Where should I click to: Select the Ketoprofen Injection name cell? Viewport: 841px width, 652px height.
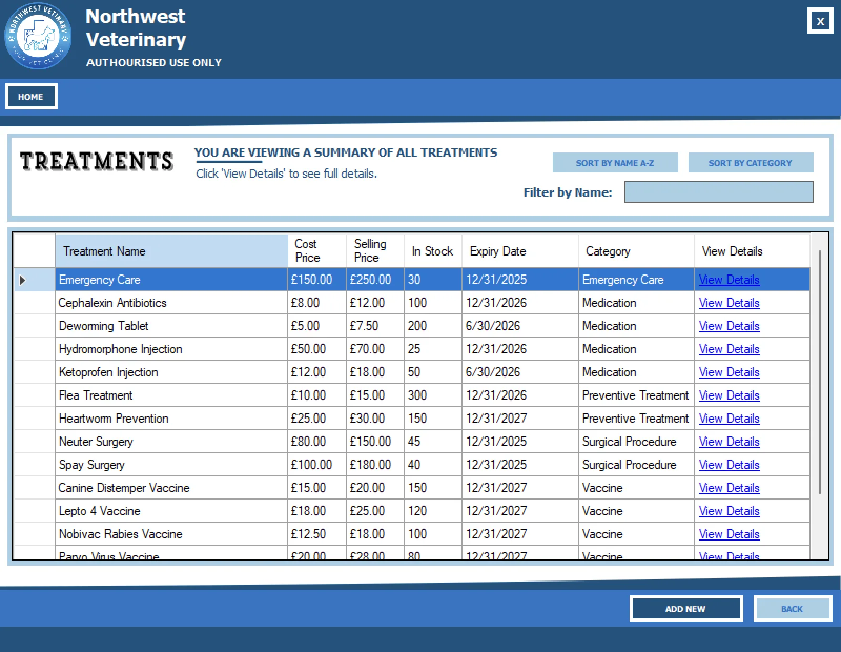click(x=171, y=372)
